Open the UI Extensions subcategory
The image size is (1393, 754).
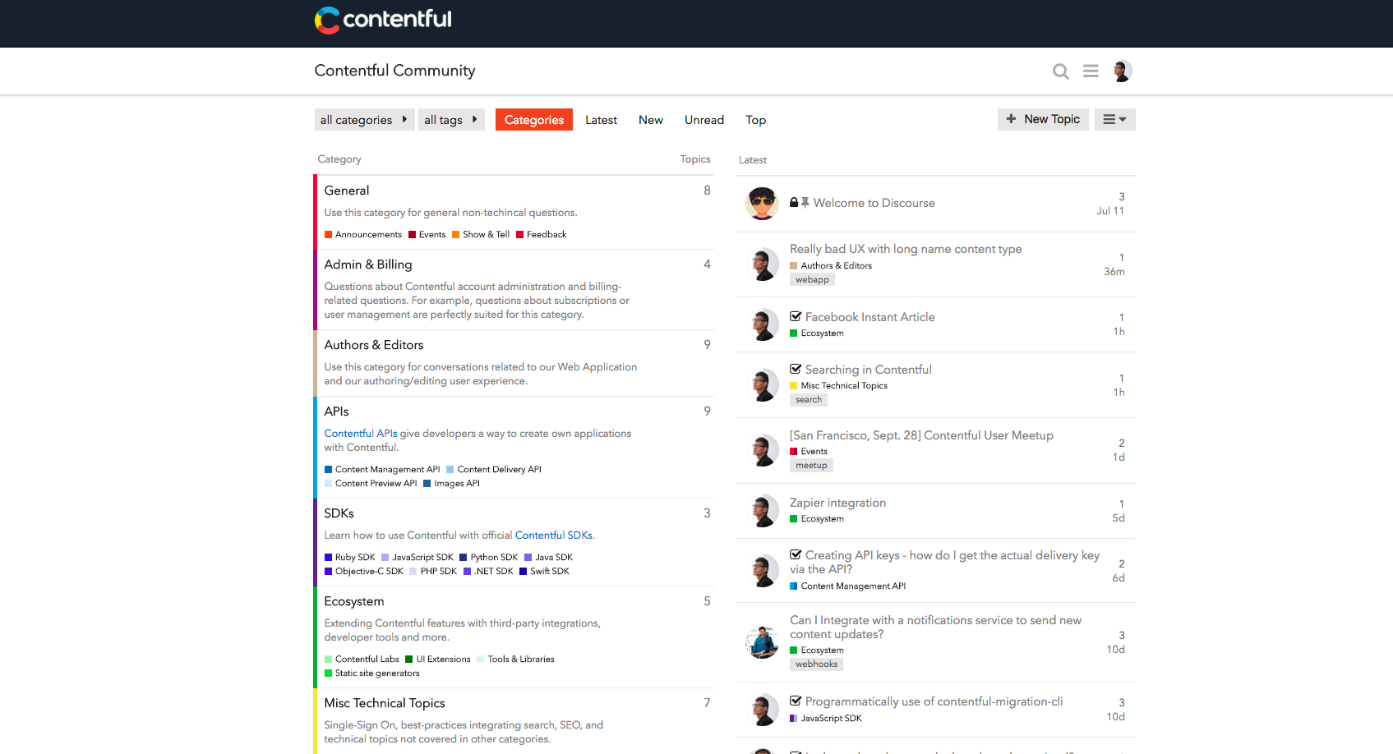point(438,660)
